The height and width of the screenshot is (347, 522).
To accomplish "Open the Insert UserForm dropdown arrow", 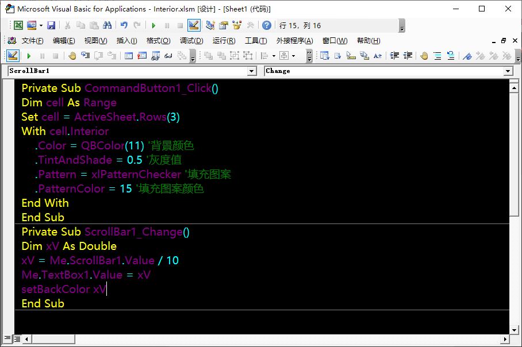I will [x=41, y=25].
